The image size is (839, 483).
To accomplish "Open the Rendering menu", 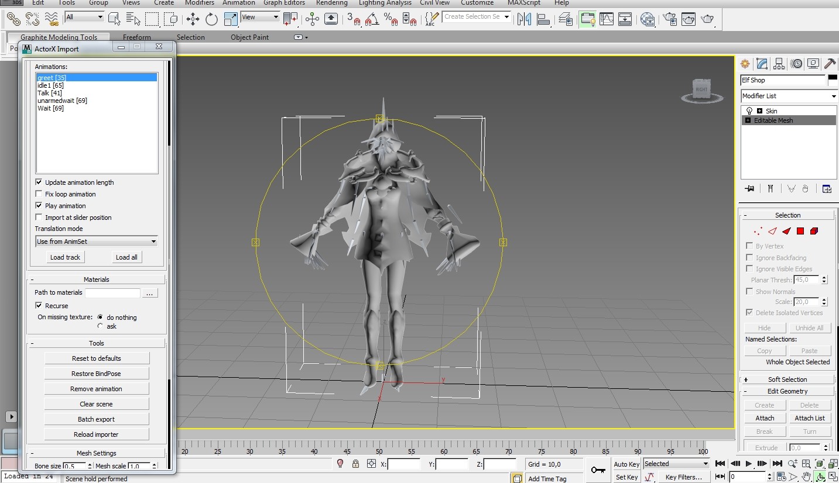I will [332, 3].
